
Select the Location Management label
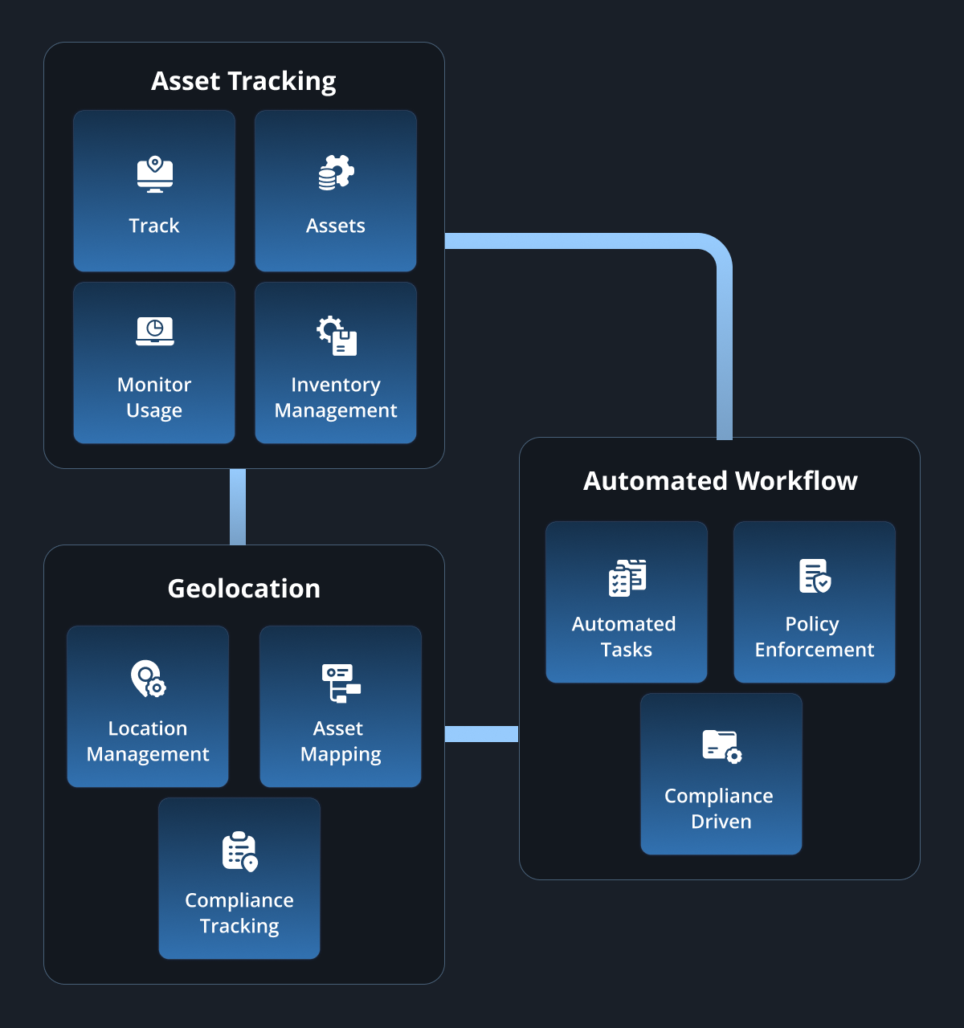[x=148, y=741]
